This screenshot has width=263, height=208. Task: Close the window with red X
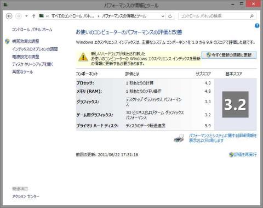pos(253,4)
